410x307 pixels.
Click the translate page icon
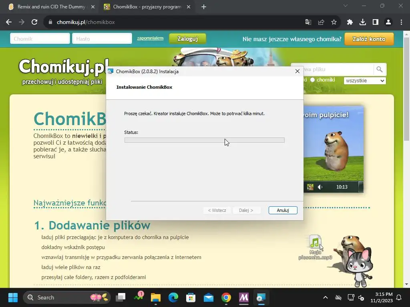pos(308,22)
